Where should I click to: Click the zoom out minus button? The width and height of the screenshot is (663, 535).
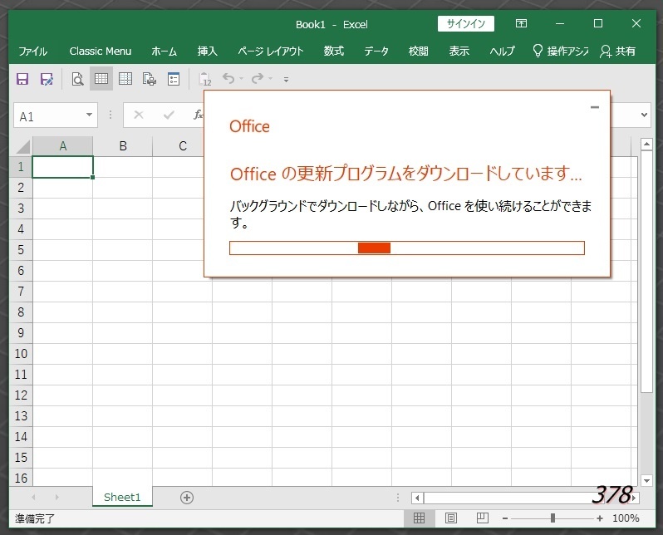505,518
